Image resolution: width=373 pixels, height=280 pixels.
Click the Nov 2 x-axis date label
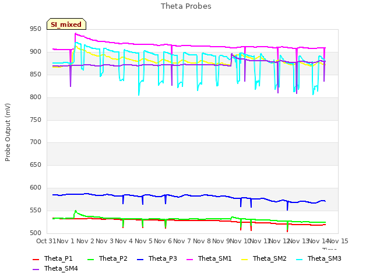point(85,241)
